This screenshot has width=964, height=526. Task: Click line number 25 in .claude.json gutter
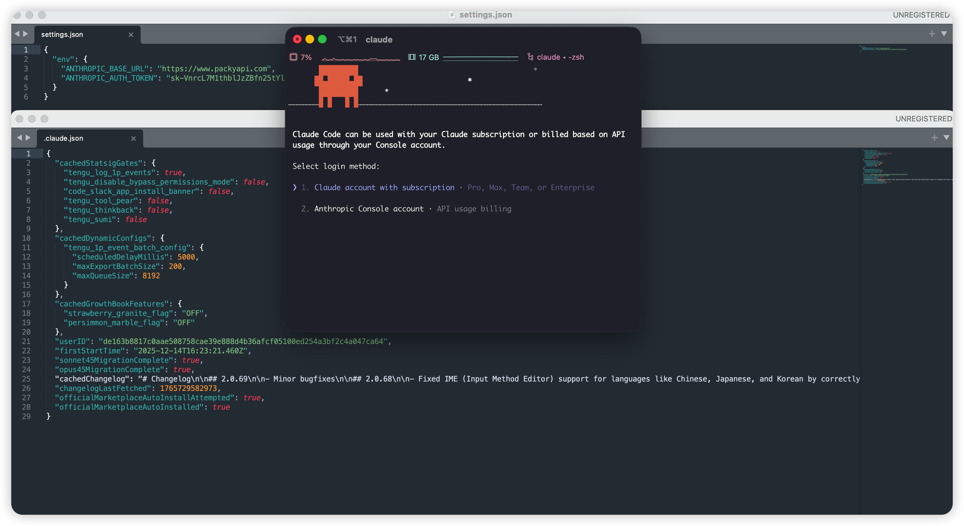[x=26, y=379]
